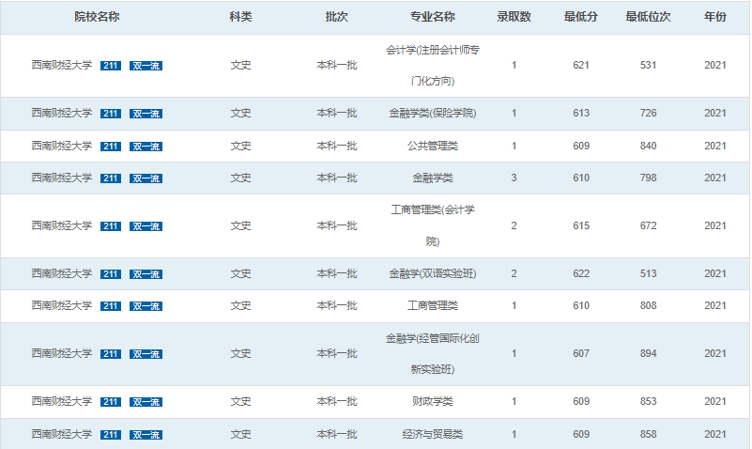Click score 609 in the 公共管理类 row
The width and height of the screenshot is (752, 449).
[x=581, y=146]
